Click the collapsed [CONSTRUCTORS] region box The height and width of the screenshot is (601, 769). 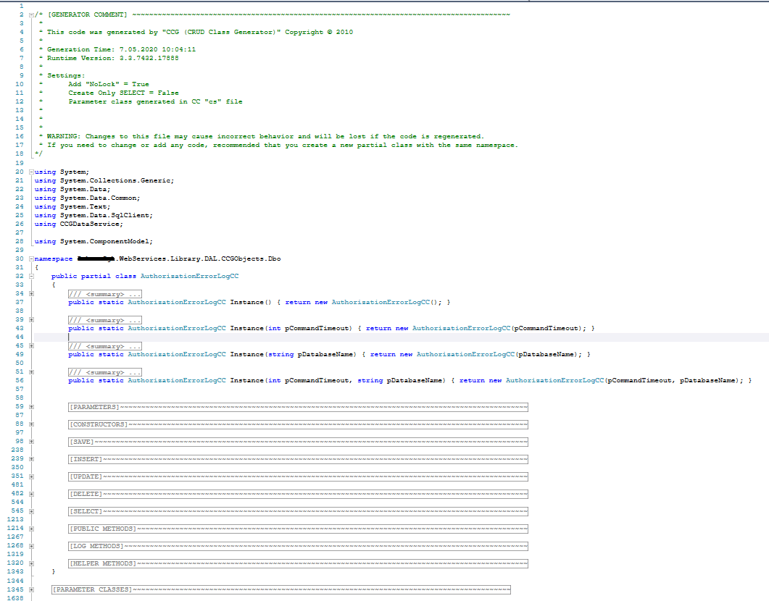298,424
